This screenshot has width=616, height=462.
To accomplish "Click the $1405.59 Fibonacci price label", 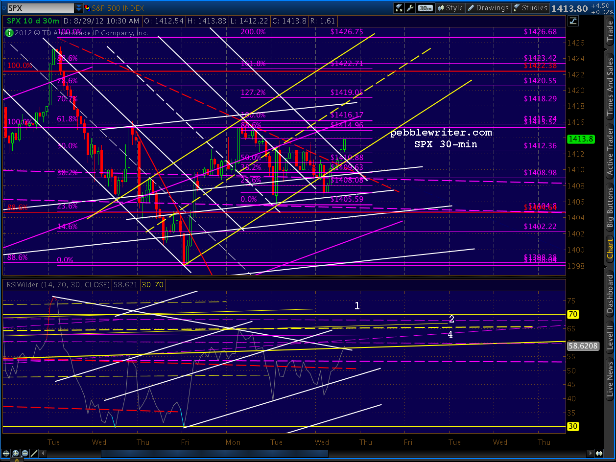I will tap(347, 199).
